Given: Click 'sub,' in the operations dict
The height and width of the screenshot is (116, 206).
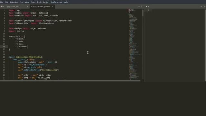Looking at the screenshot, I should [x=22, y=42].
